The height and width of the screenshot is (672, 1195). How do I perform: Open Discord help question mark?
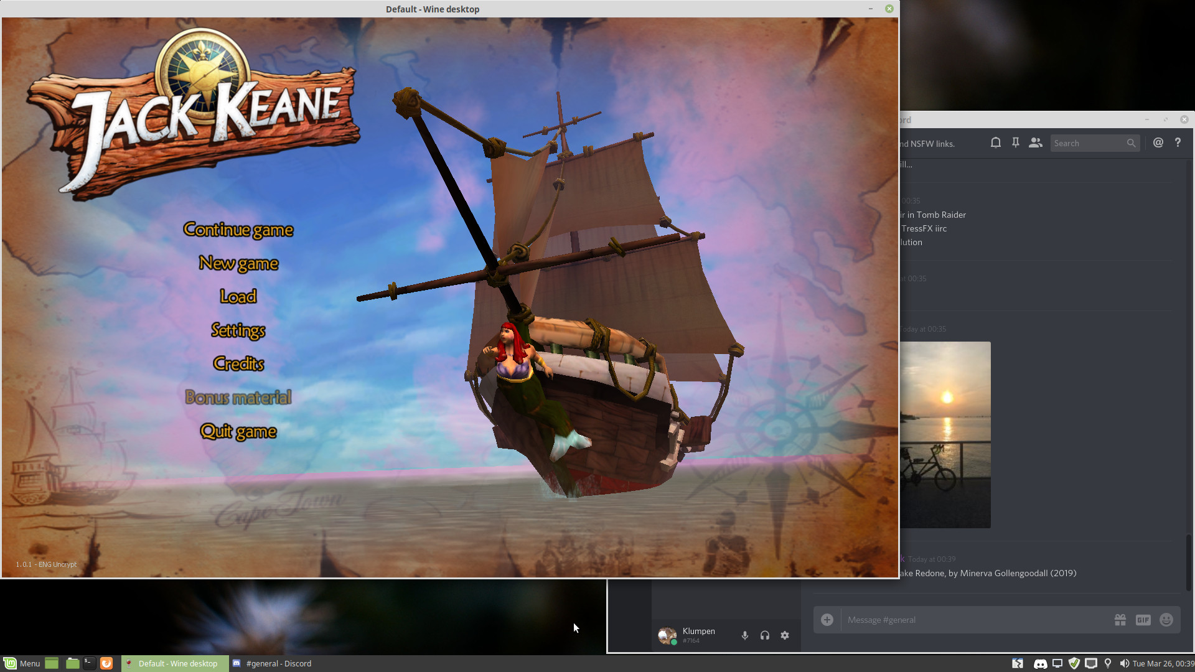pyautogui.click(x=1178, y=142)
